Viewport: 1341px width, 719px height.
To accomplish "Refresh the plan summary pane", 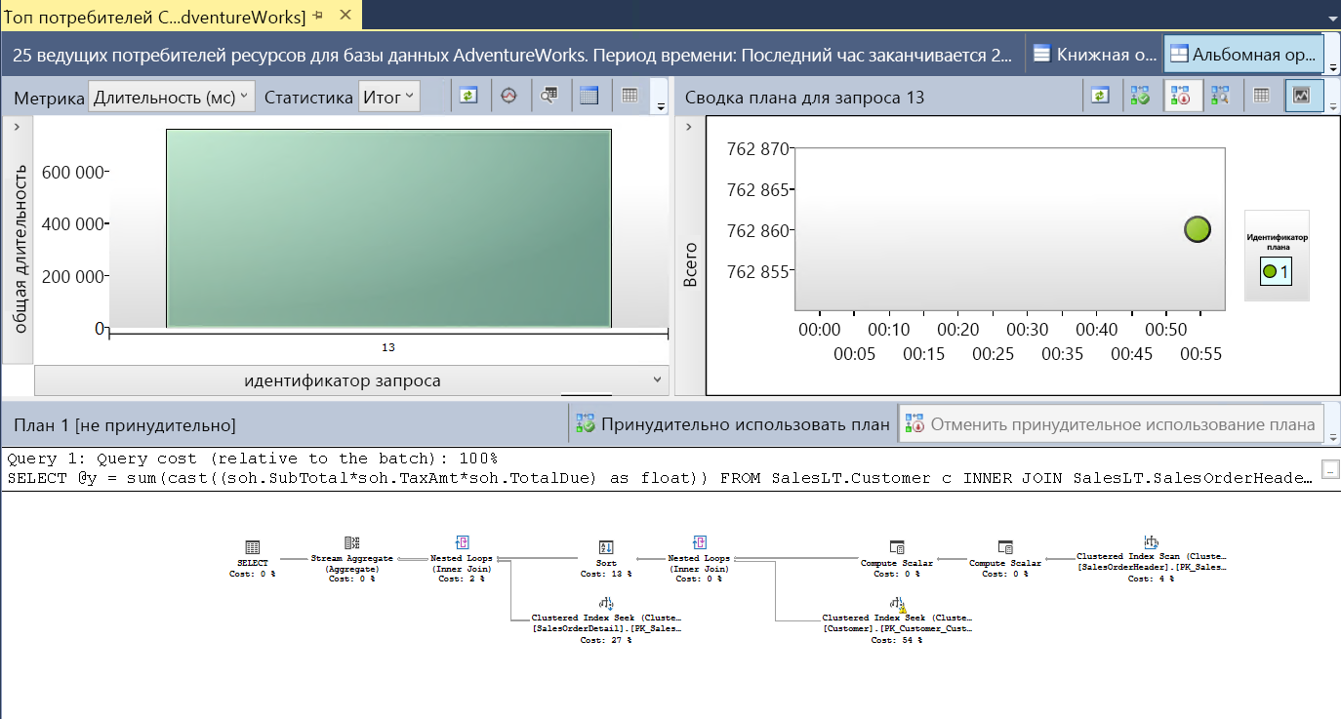I will tap(1100, 97).
